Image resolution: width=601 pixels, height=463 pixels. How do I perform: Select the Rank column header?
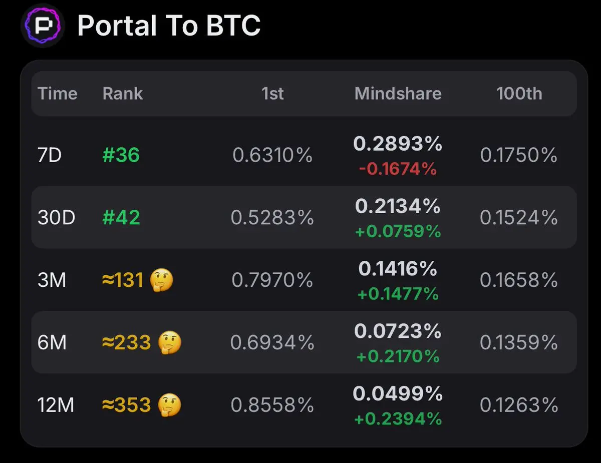pos(123,94)
